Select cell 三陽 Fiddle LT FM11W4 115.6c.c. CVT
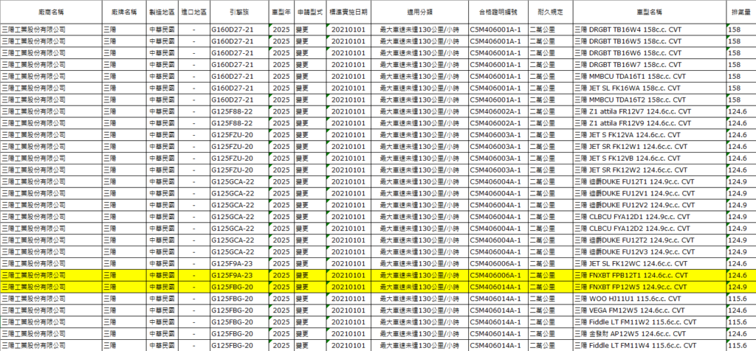This screenshot has height=351, width=756. 650,346
